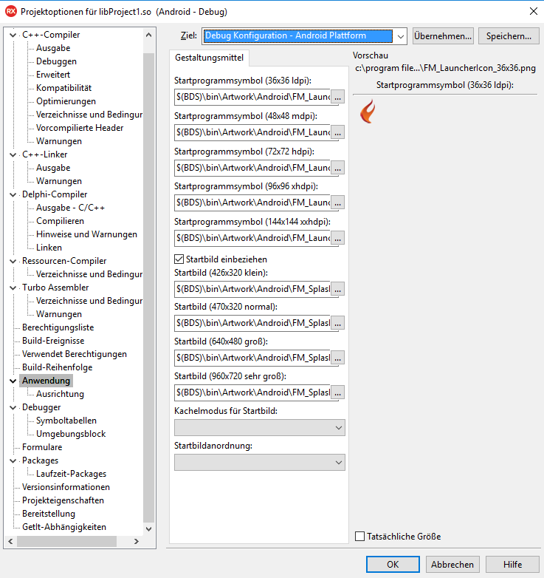Browse file for 144x144 xxhdpi launcher icon
This screenshot has height=578, width=544.
point(337,238)
